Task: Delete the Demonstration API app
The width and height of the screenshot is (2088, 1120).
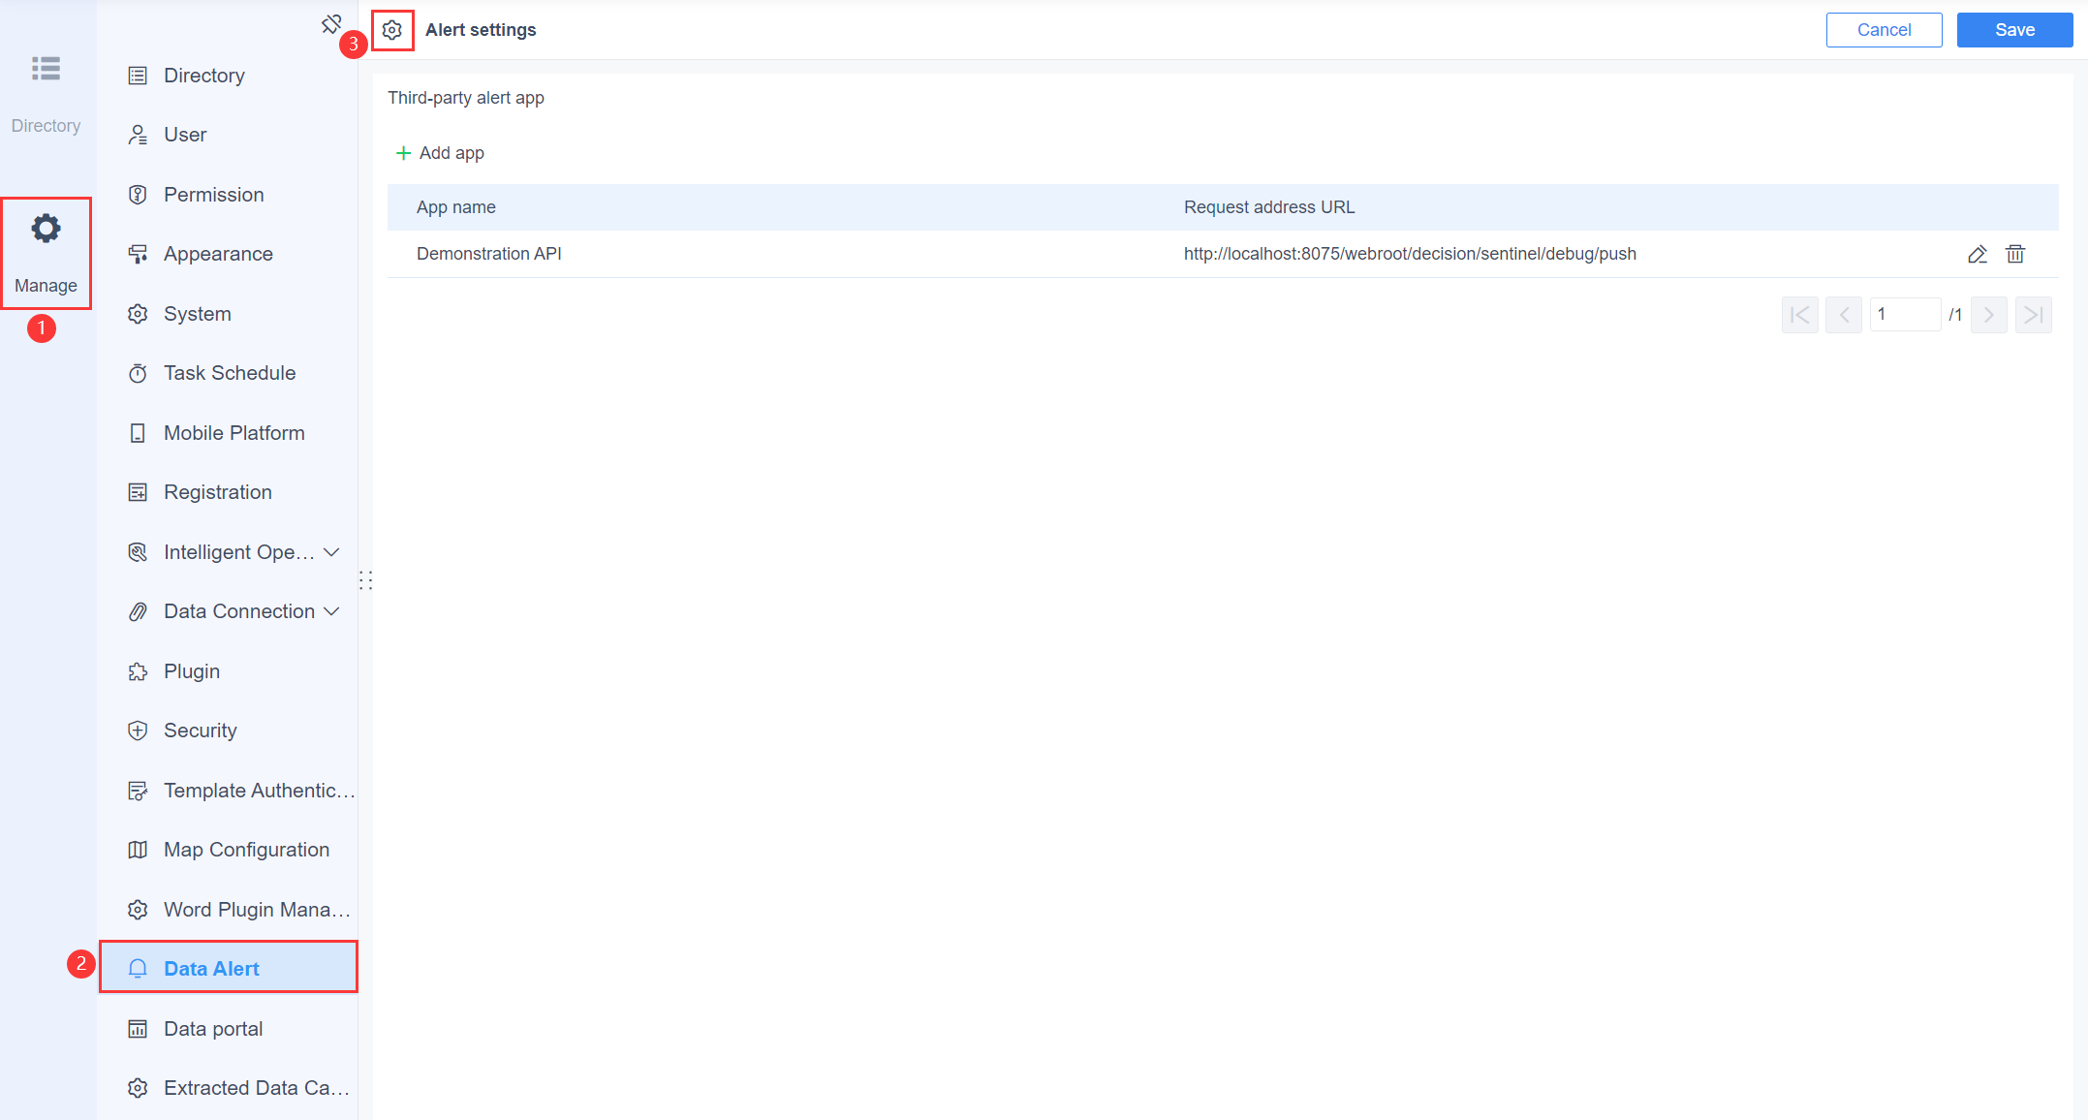Action: tap(2016, 254)
